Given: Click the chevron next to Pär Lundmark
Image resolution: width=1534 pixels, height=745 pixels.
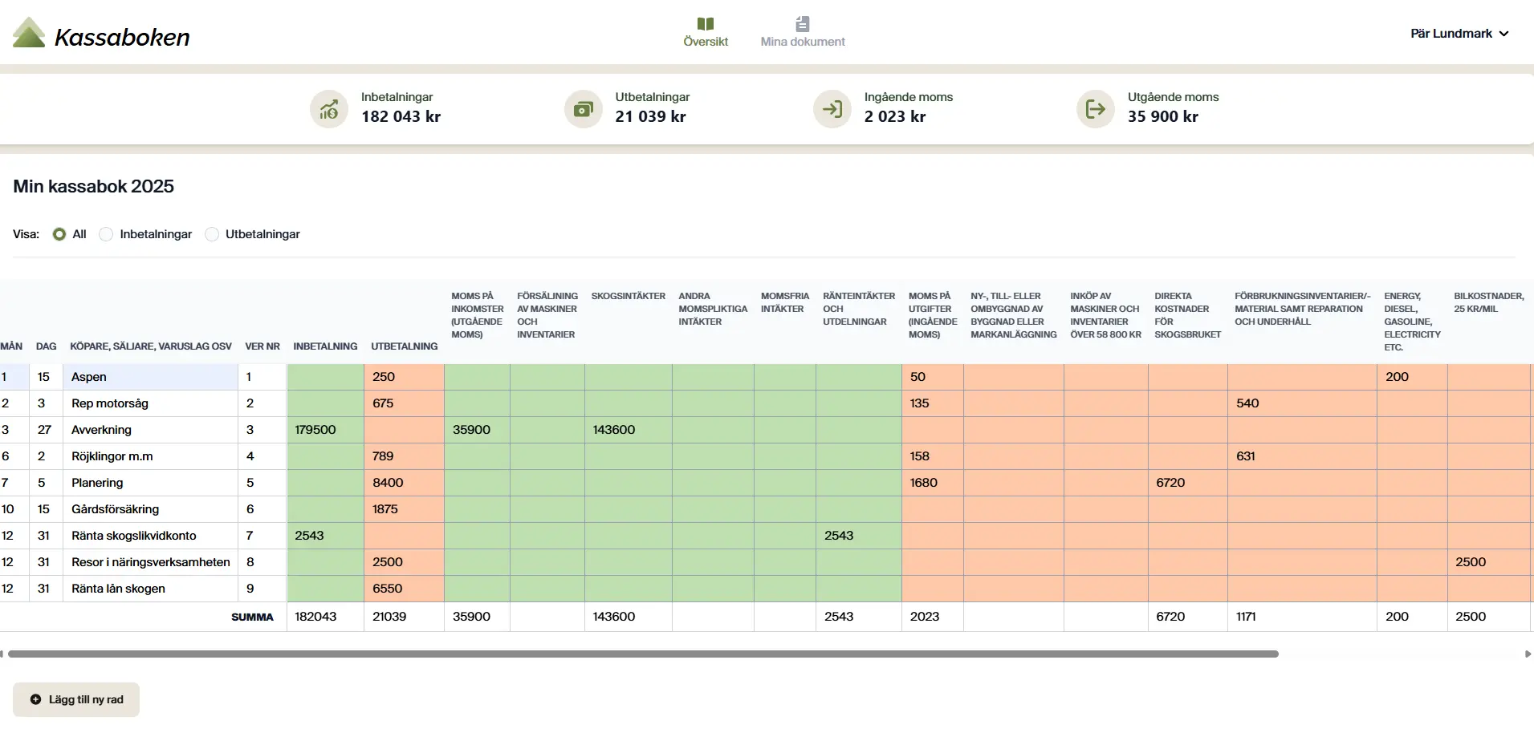Looking at the screenshot, I should (x=1503, y=34).
